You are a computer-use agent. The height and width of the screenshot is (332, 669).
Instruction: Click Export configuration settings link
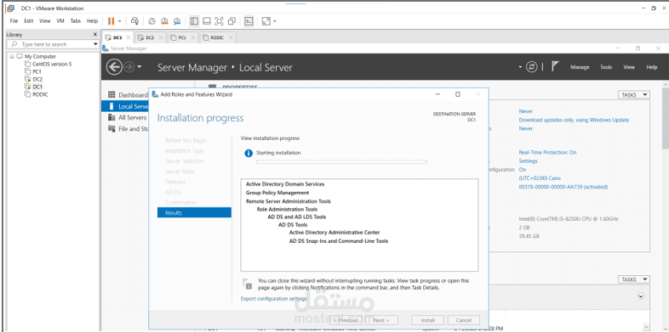coord(274,298)
